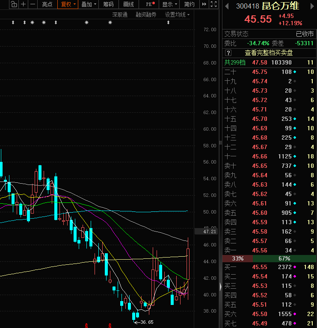The image size is (317, 328).
Task: Click the green 67% buy ratio bar
Action: [x=284, y=258]
